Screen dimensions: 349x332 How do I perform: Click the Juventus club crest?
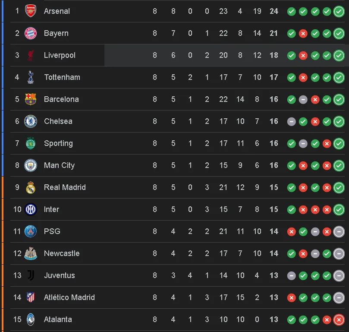pos(31,275)
